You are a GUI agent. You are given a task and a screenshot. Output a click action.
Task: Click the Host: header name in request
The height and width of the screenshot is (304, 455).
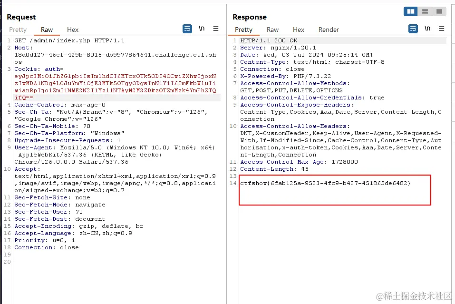[x=23, y=48]
